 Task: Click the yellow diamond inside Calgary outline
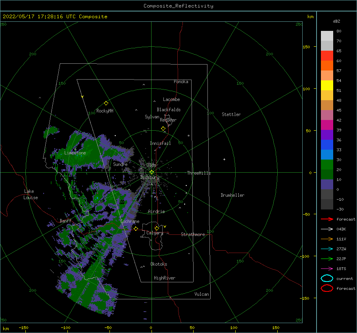point(157,228)
